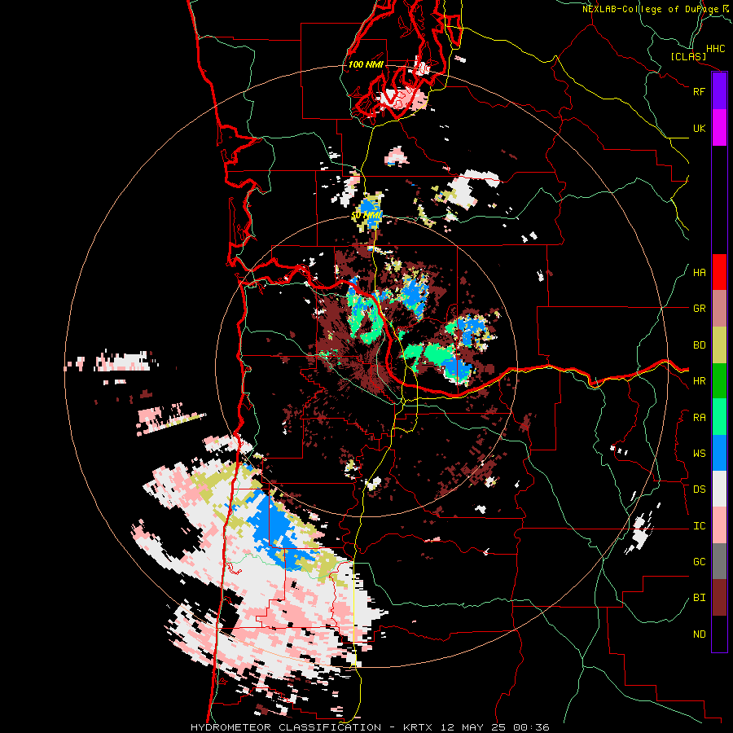Click the red HA legend color swatch
This screenshot has height=733, width=733.
[x=719, y=272]
